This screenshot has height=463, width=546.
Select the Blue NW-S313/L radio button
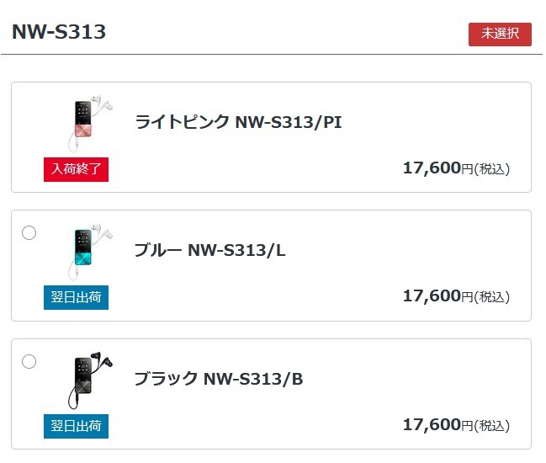click(29, 233)
